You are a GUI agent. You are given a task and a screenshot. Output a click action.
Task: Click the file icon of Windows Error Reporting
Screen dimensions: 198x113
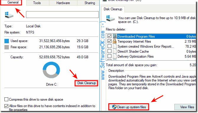[115, 46]
